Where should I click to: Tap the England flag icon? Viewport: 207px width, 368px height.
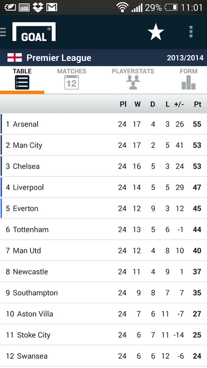point(15,57)
